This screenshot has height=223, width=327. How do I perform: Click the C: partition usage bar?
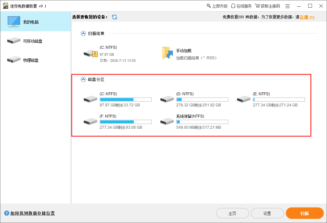[125, 100]
